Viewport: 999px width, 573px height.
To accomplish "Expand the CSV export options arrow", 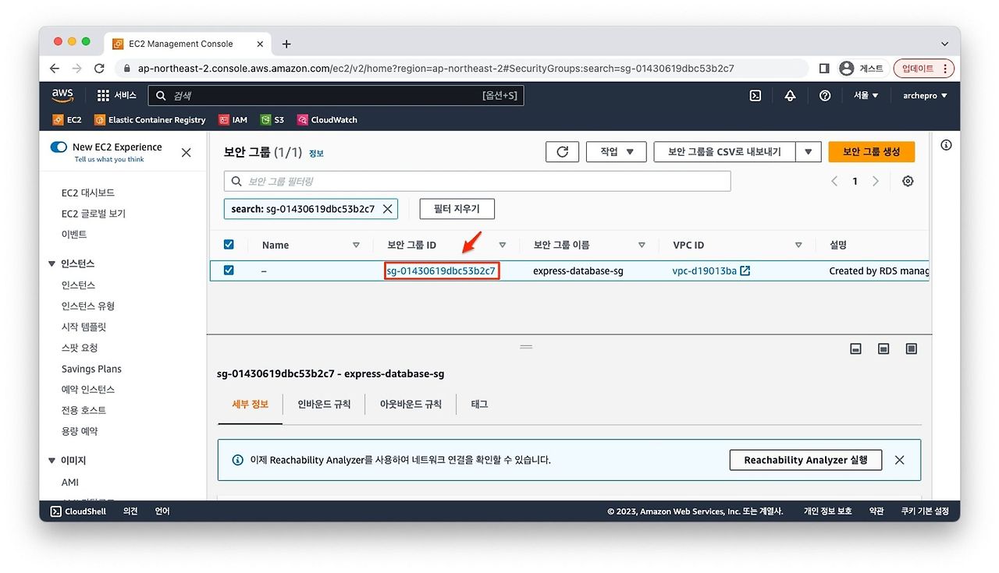I will point(809,152).
